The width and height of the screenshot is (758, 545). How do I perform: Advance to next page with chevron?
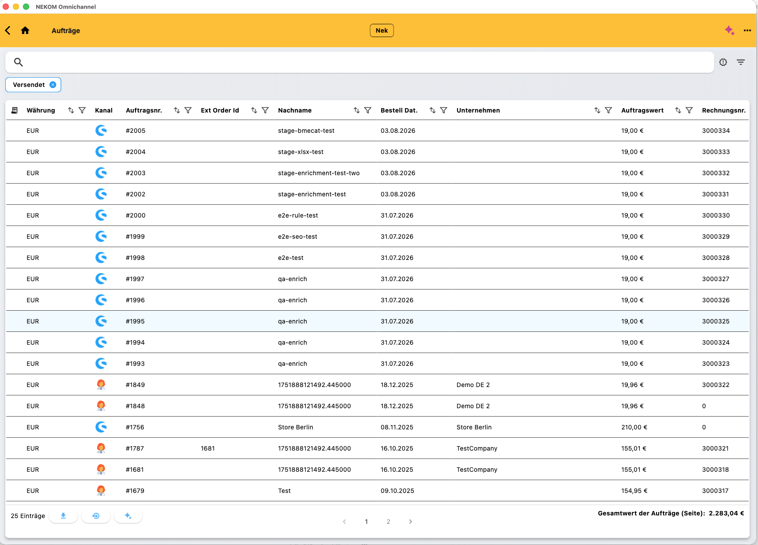(x=410, y=522)
